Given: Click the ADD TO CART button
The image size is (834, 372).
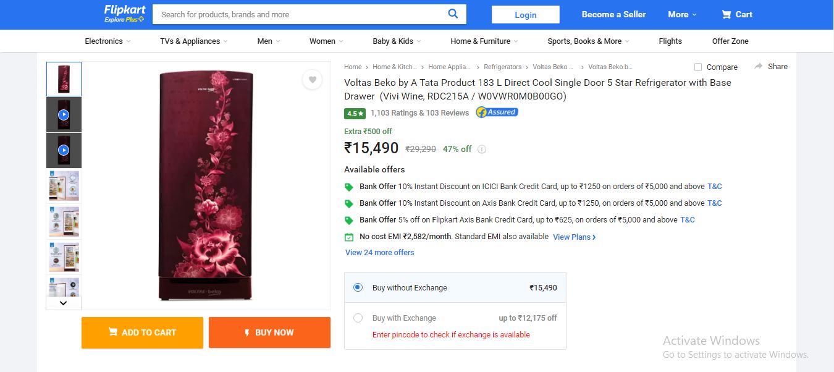Looking at the screenshot, I should tap(142, 332).
